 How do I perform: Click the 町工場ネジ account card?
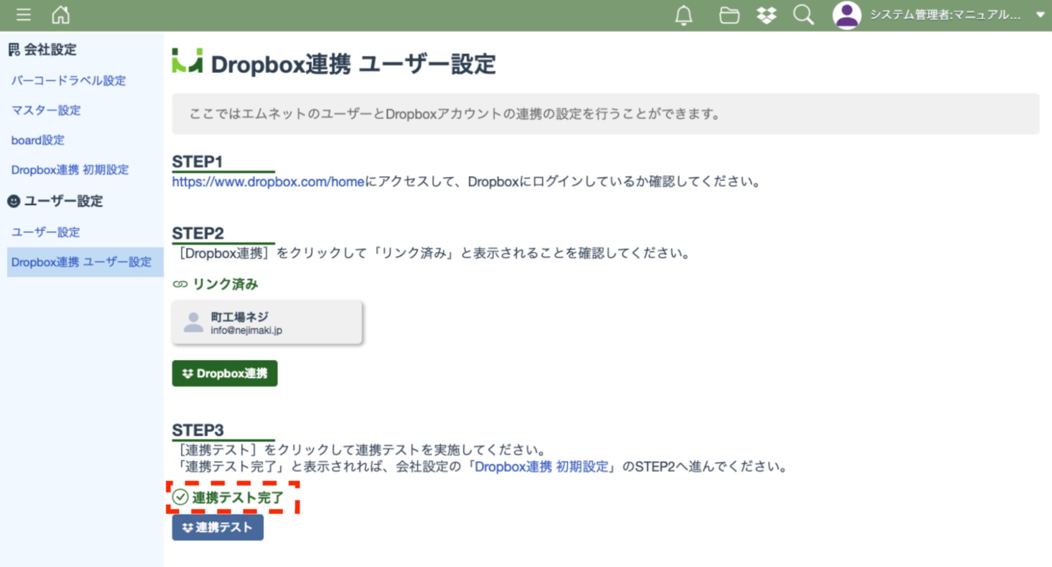pos(267,322)
